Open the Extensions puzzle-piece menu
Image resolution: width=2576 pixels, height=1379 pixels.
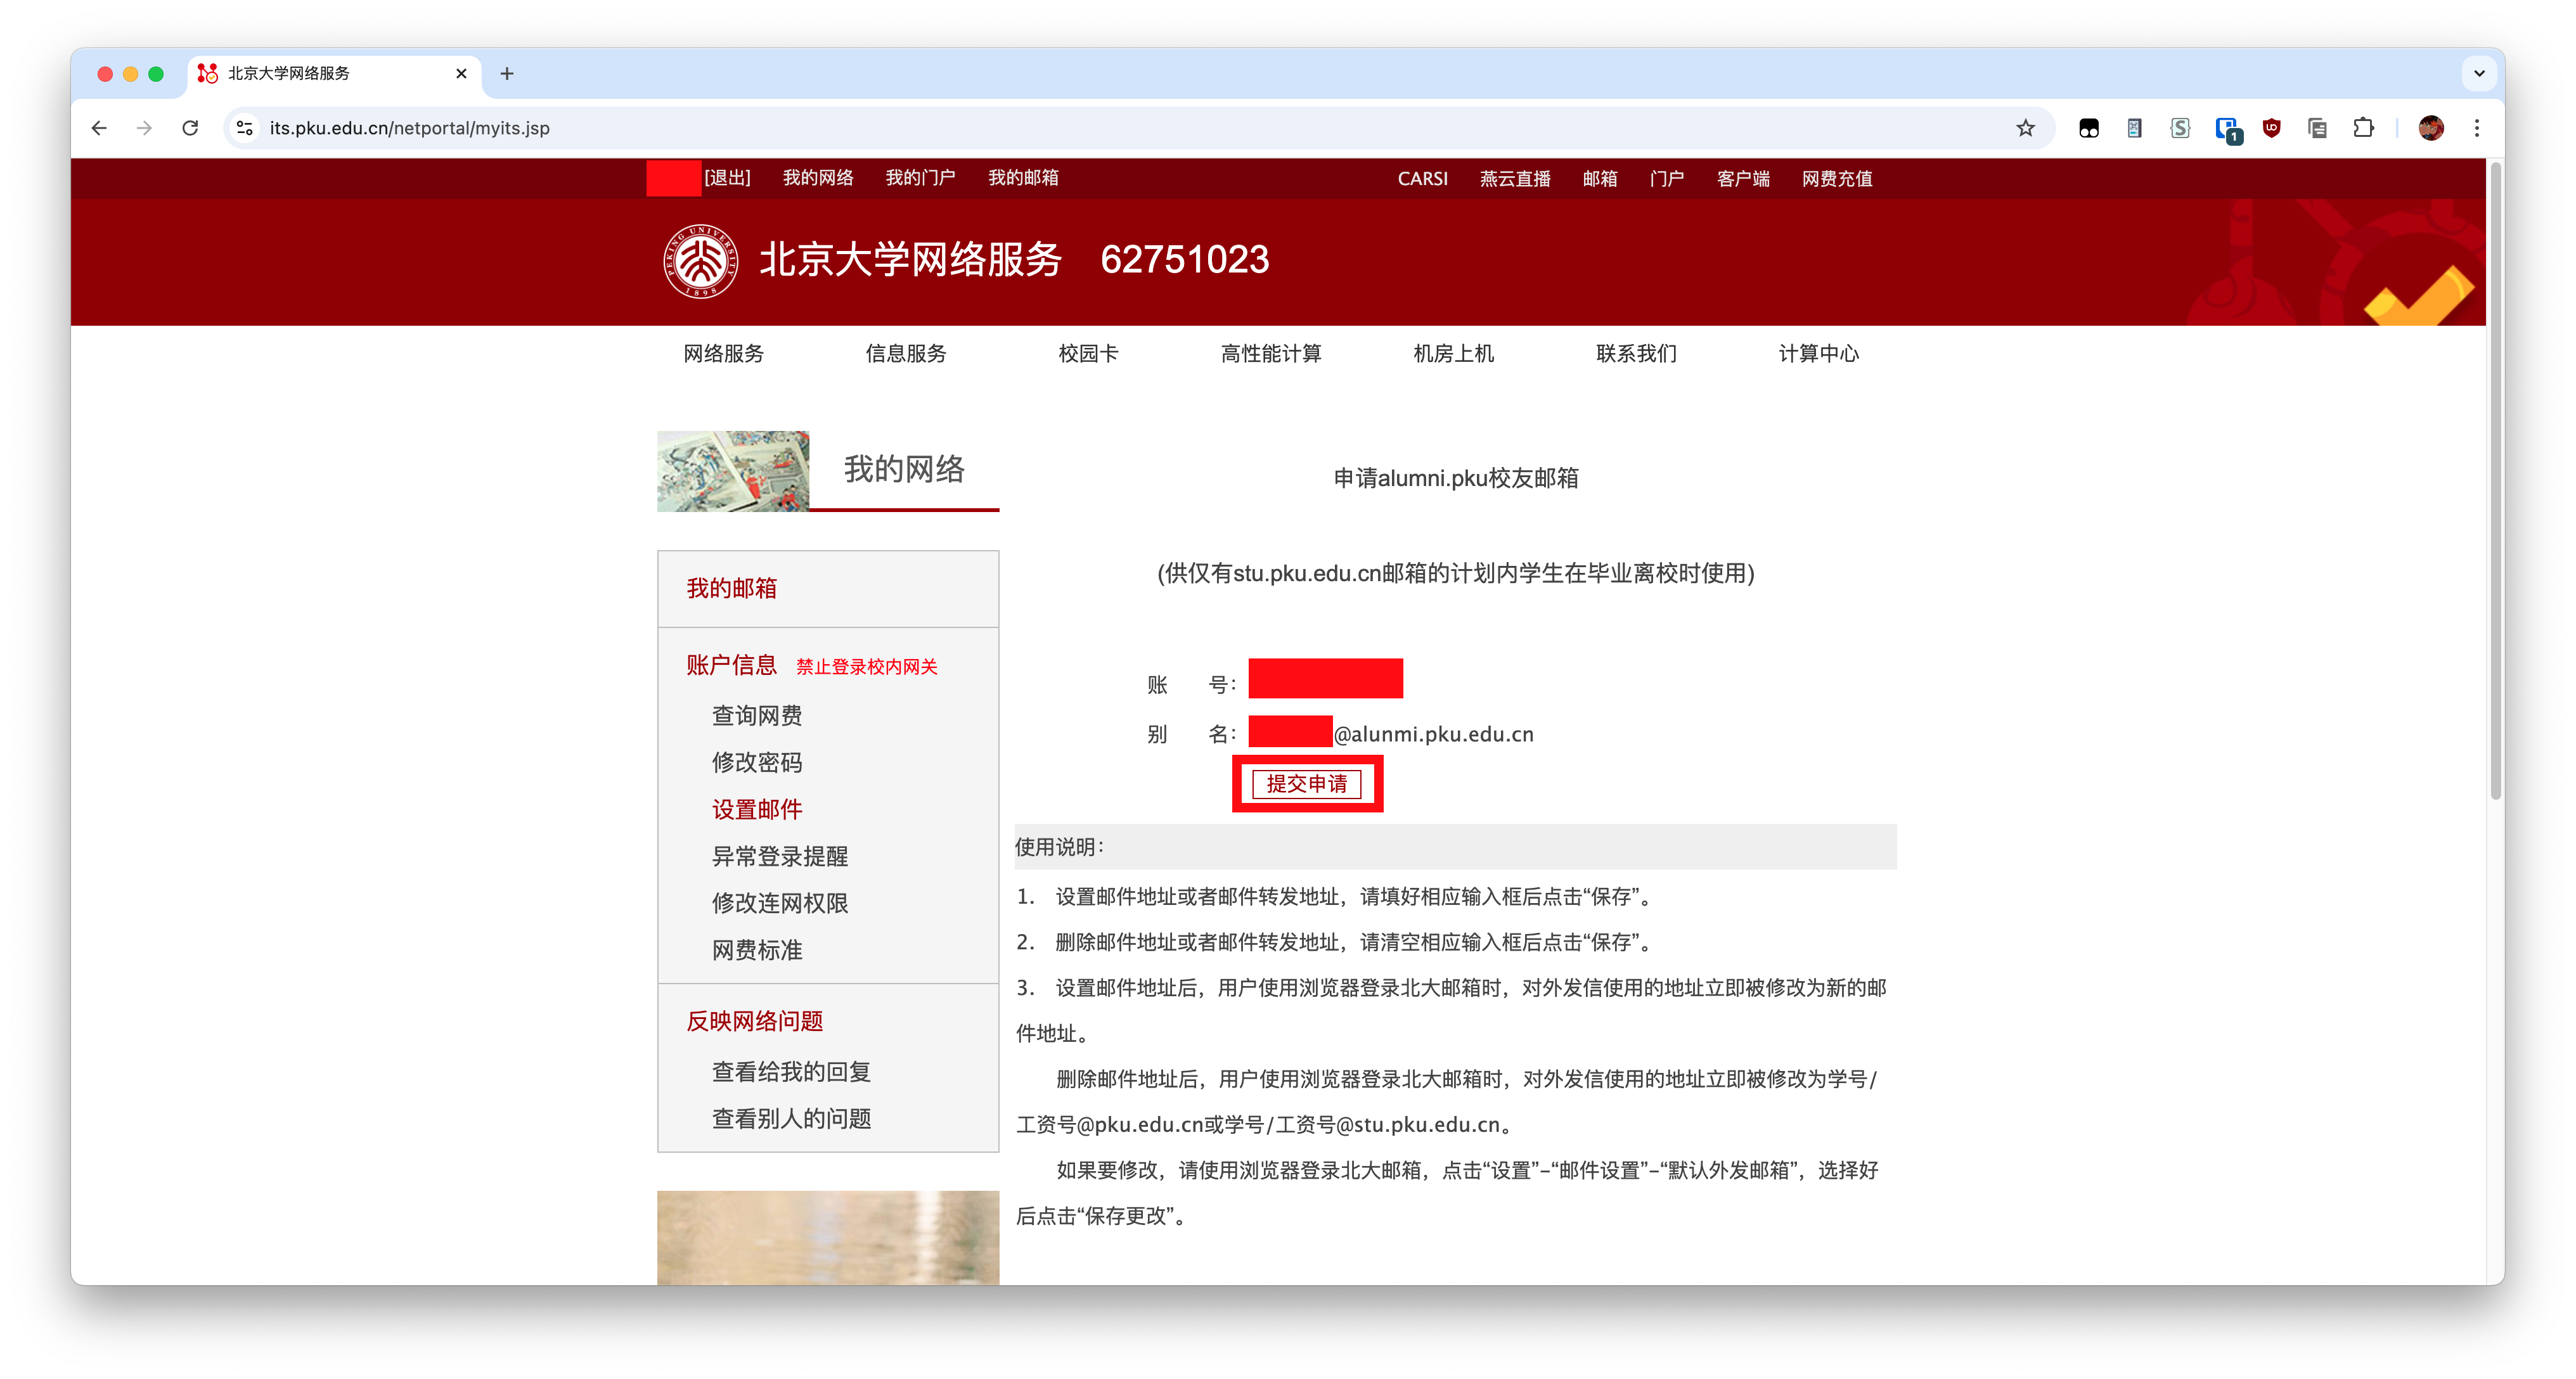pos(2365,128)
